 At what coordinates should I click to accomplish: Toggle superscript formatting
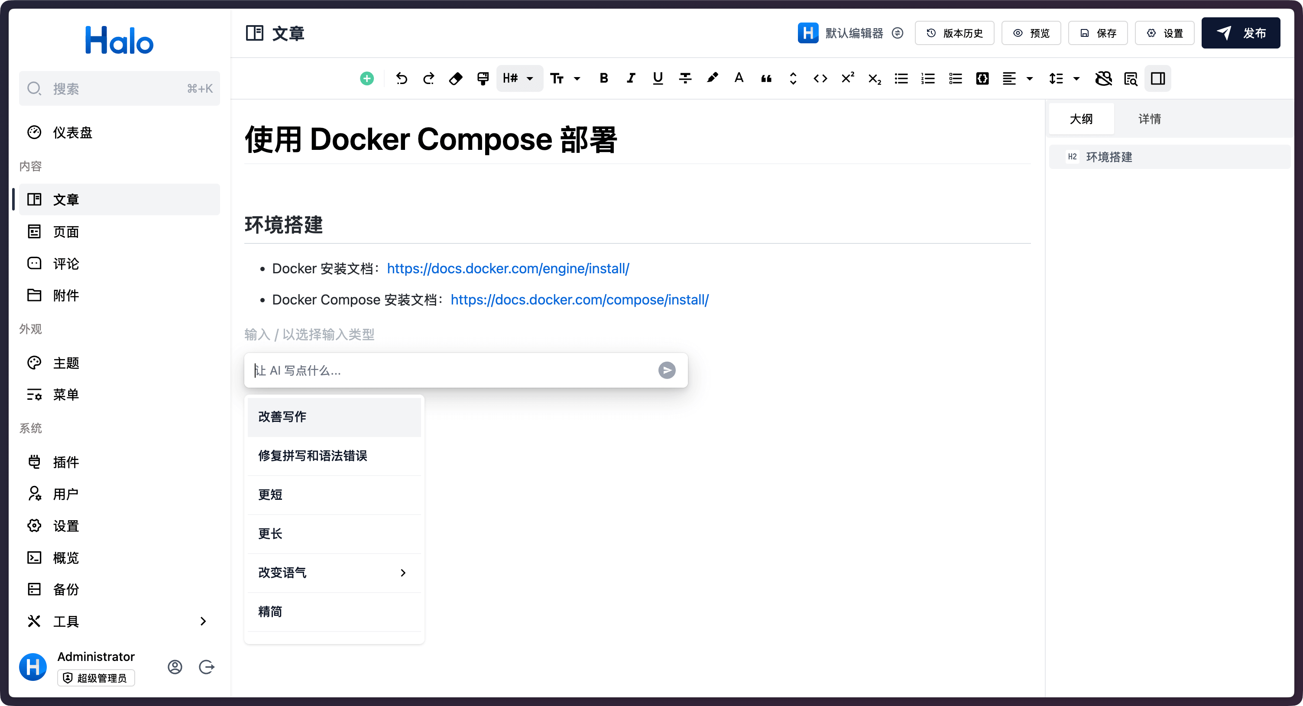[x=847, y=78]
